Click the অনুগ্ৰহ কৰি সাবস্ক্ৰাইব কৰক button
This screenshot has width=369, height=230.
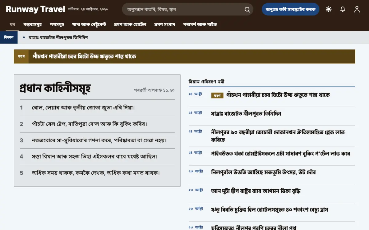291,9
